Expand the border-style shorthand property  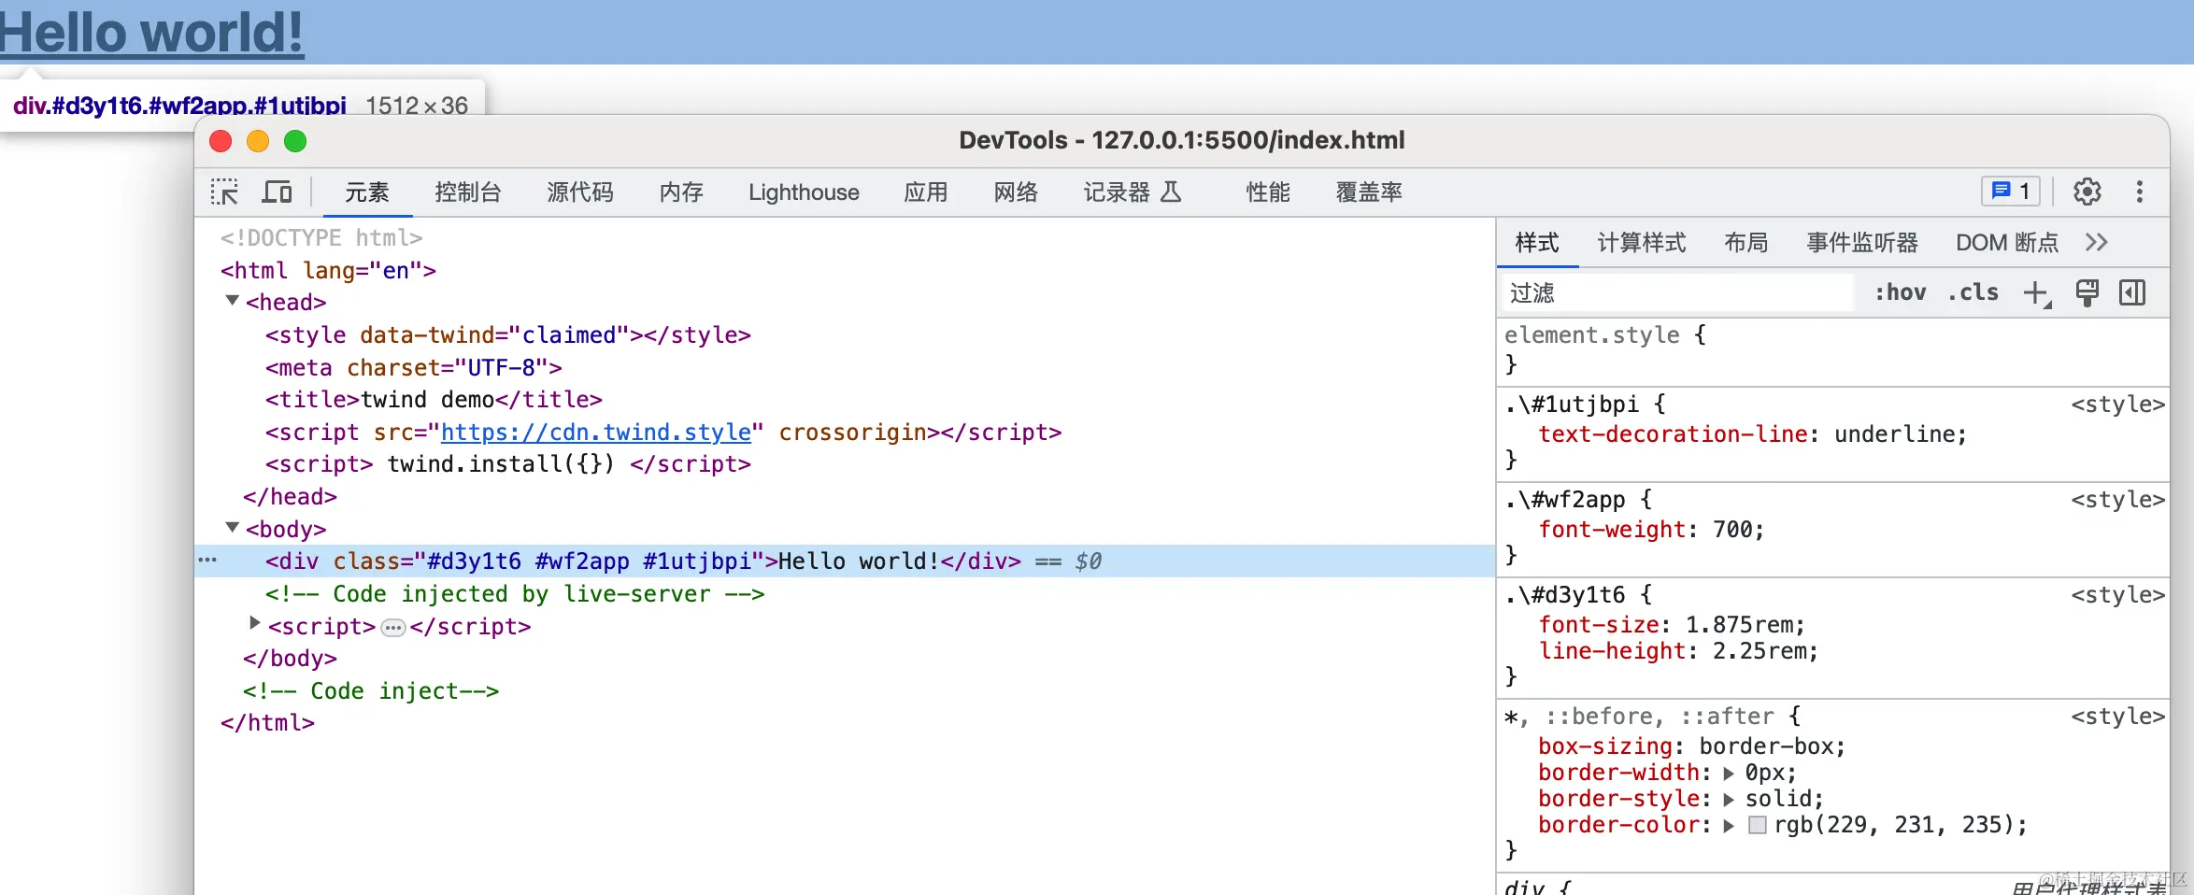pos(1729,800)
